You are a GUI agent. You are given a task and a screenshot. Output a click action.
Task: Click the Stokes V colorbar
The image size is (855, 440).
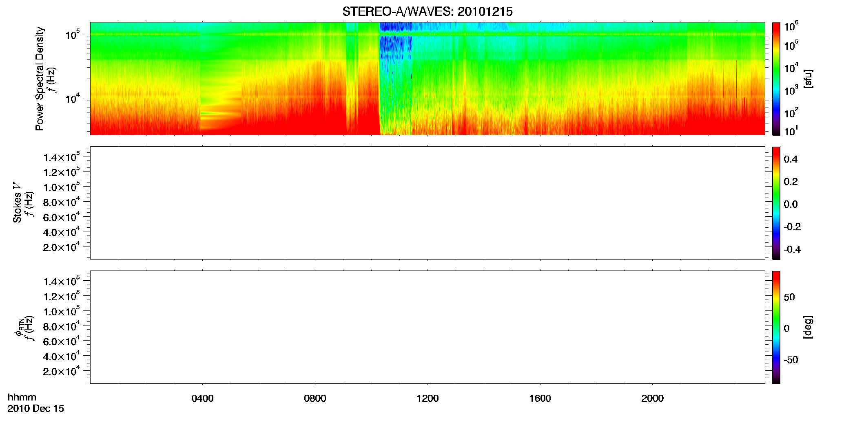pos(776,203)
